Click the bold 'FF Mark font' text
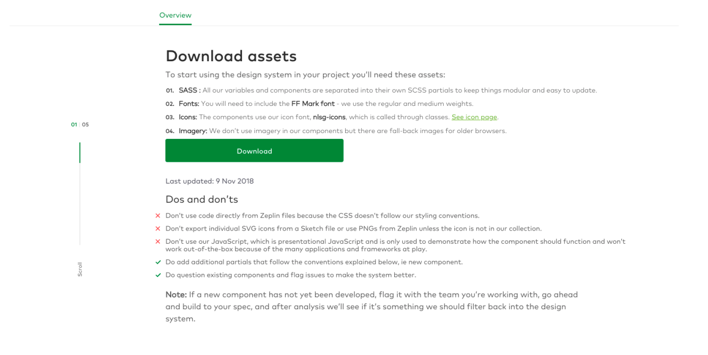This screenshot has height=355, width=708. (313, 104)
